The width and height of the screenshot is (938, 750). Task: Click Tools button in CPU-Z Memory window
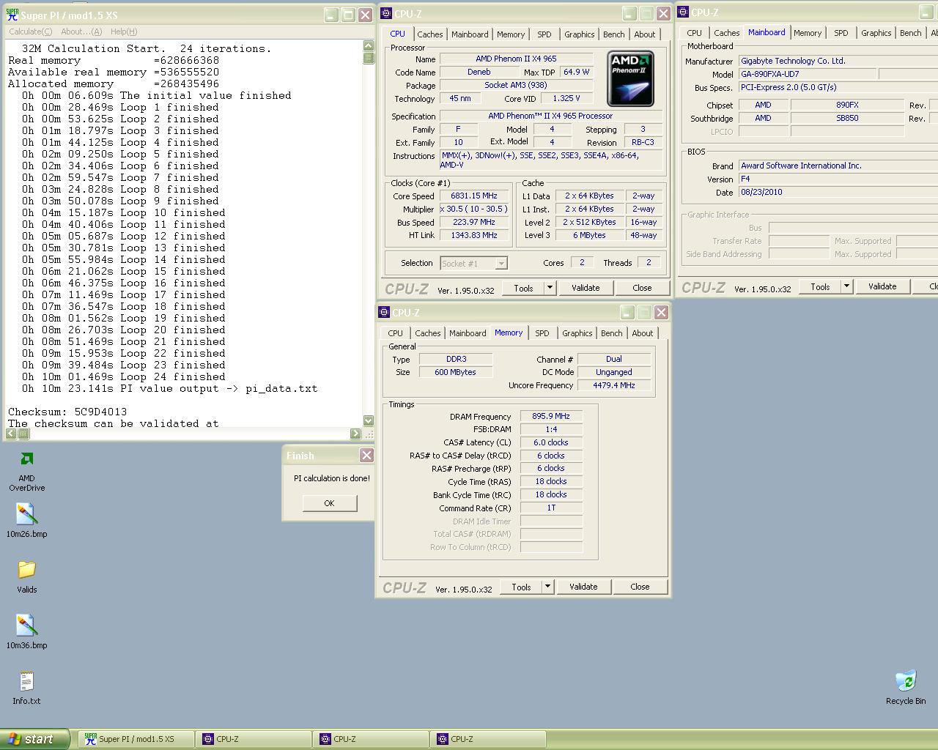(x=522, y=587)
